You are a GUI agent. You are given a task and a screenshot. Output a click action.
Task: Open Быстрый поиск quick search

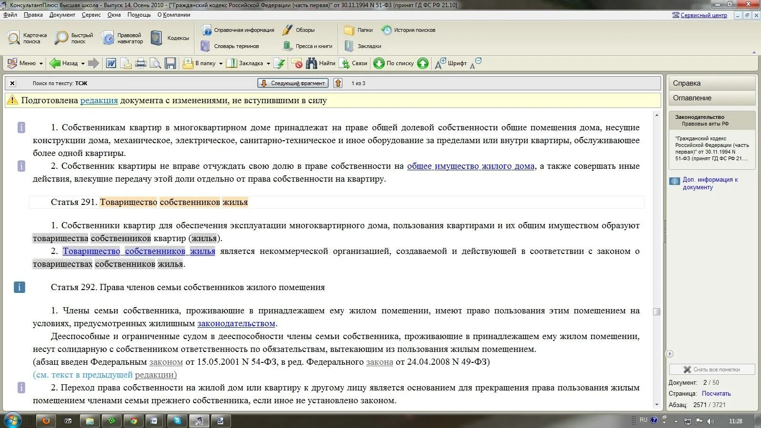[x=74, y=38]
